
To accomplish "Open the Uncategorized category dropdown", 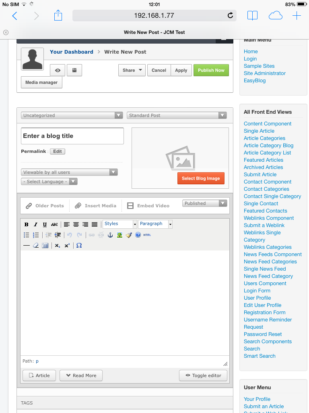I will [72, 115].
